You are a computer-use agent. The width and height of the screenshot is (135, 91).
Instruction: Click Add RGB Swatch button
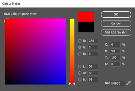click(116, 32)
